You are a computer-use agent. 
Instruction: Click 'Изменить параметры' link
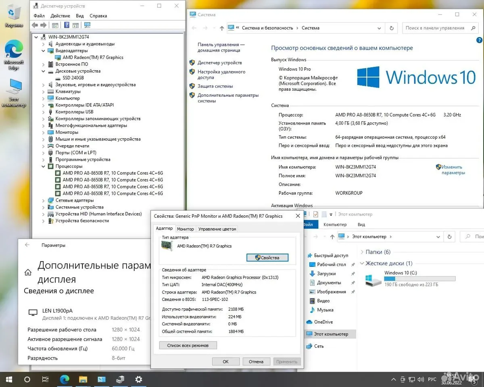453,170
